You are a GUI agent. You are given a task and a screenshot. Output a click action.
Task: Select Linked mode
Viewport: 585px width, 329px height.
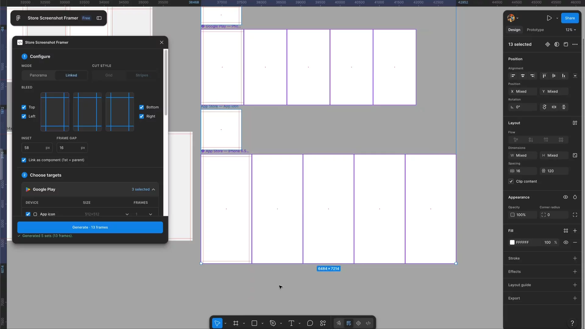[71, 75]
